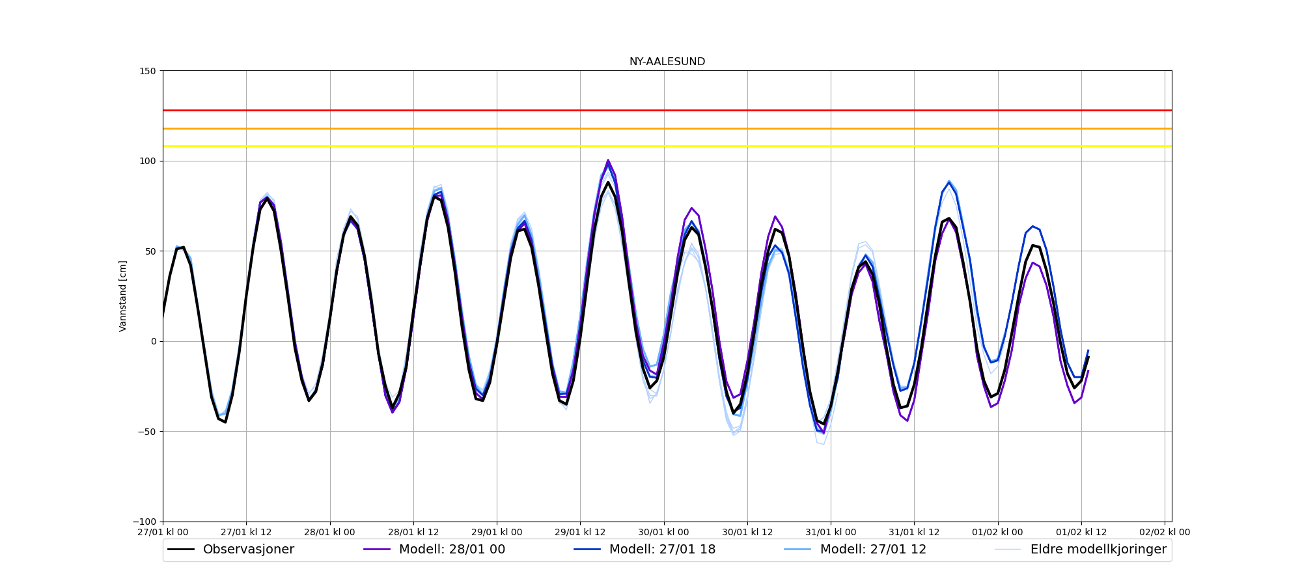1302x586 pixels.
Task: Click the 0 y-axis tick label
Action: click(154, 341)
